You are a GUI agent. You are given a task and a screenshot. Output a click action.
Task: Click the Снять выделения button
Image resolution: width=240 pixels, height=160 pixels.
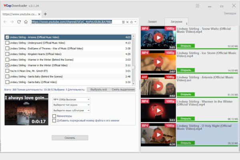click(x=123, y=90)
